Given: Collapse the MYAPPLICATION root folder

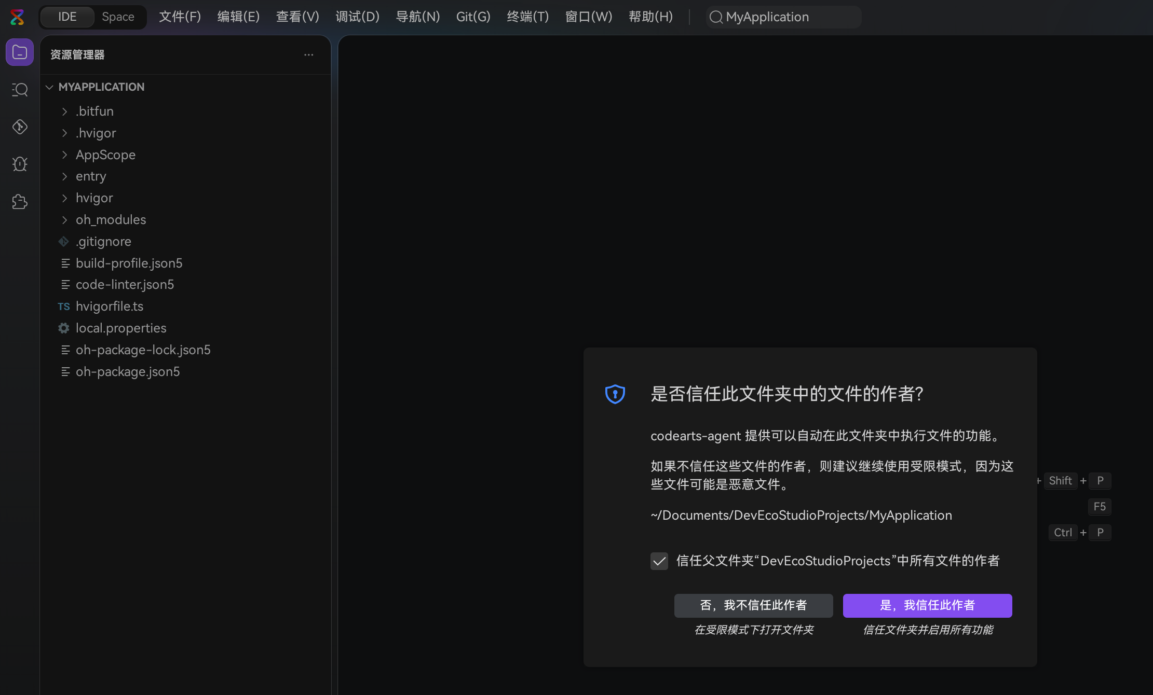Looking at the screenshot, I should coord(50,87).
